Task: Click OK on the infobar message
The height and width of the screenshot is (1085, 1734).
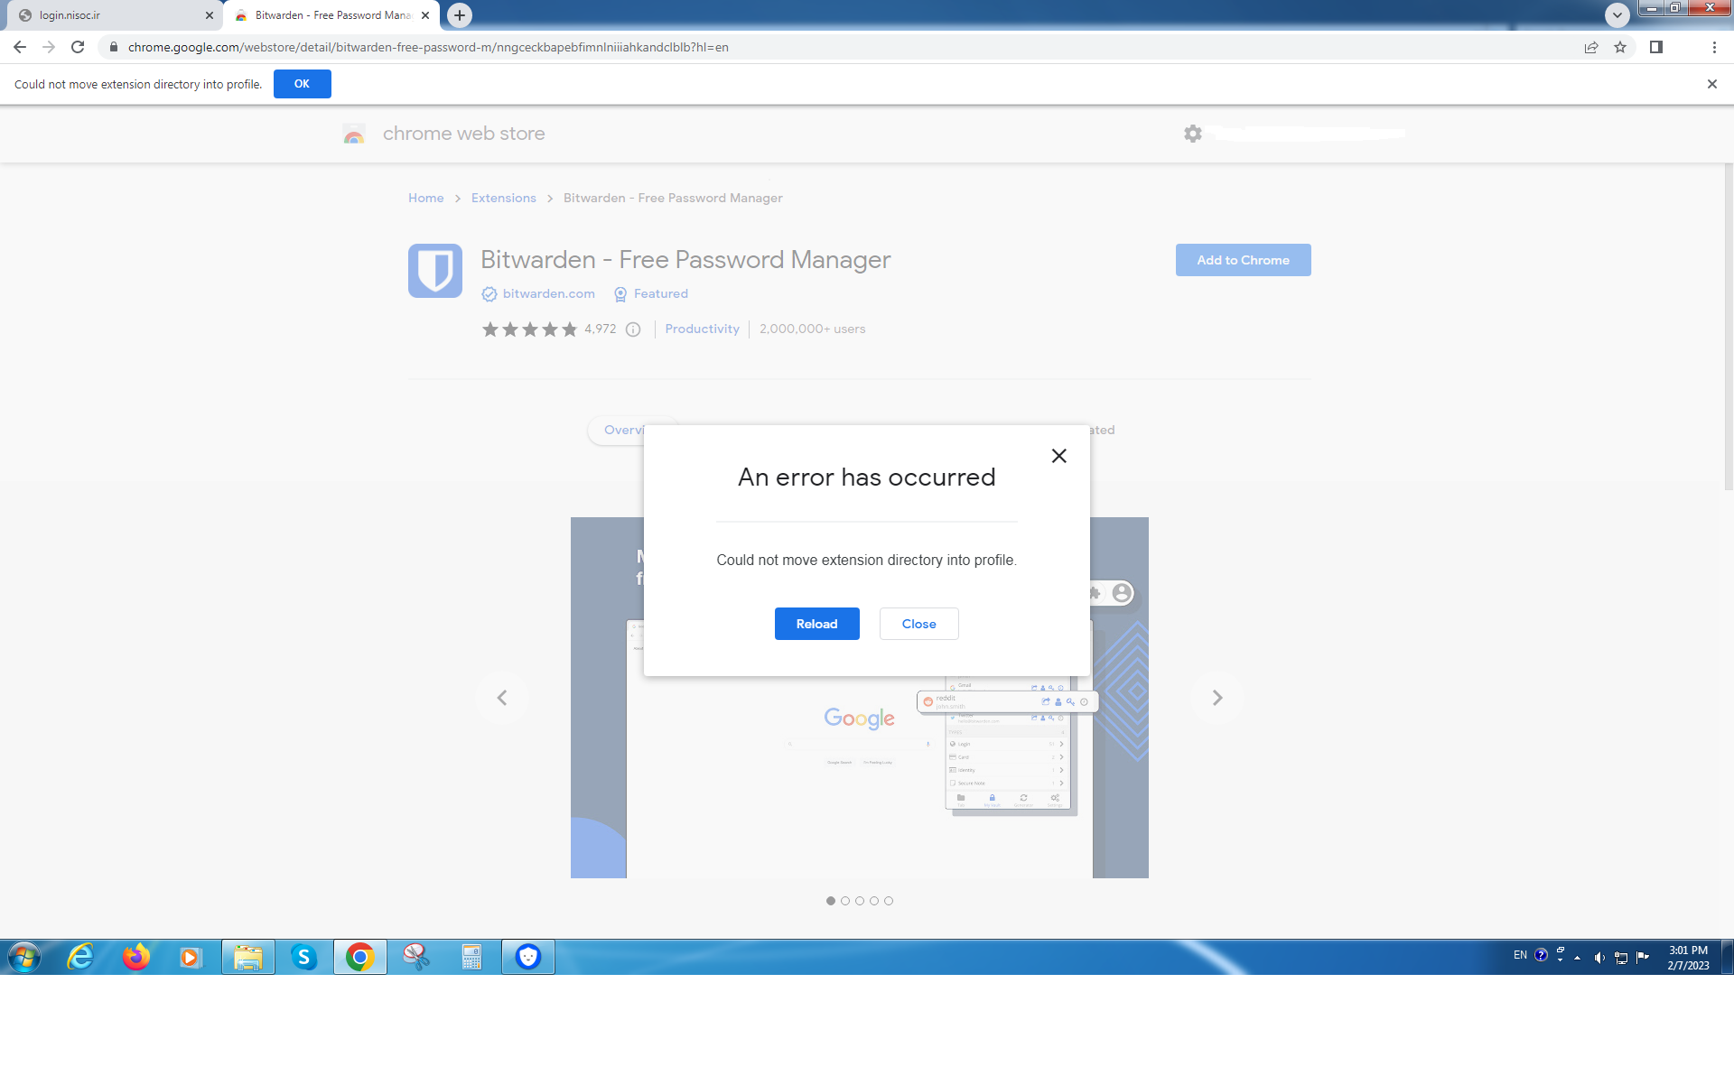Action: 302,84
